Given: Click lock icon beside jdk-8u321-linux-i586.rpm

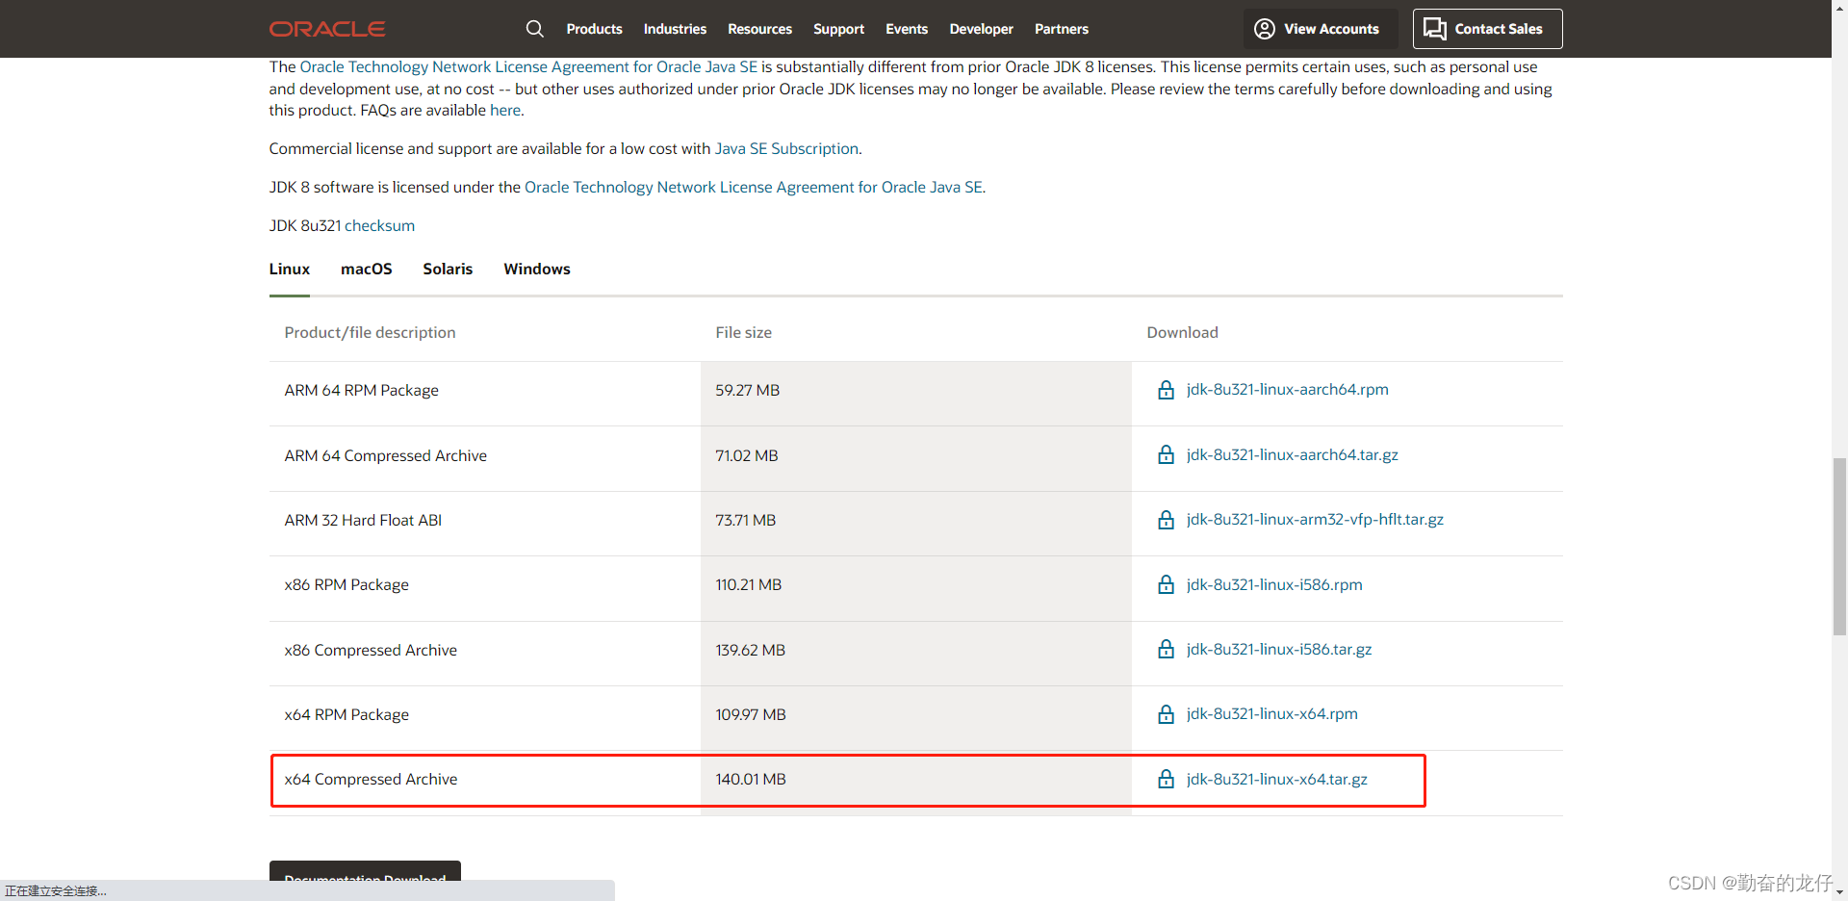Looking at the screenshot, I should click(1166, 584).
